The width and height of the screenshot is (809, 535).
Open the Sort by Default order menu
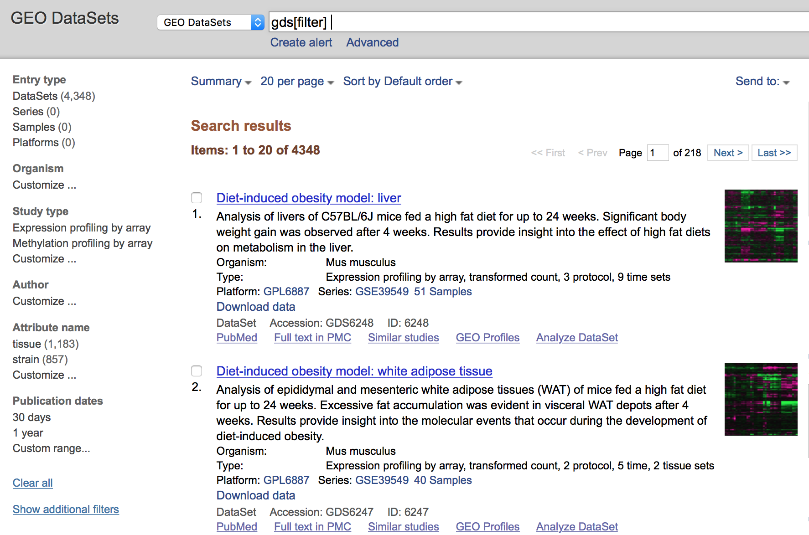(402, 82)
